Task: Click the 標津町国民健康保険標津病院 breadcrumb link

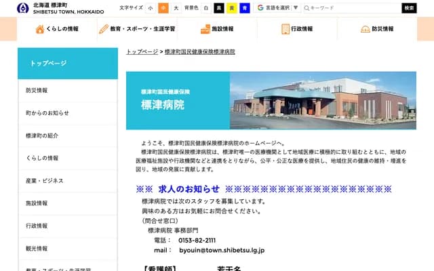Action: [x=200, y=51]
